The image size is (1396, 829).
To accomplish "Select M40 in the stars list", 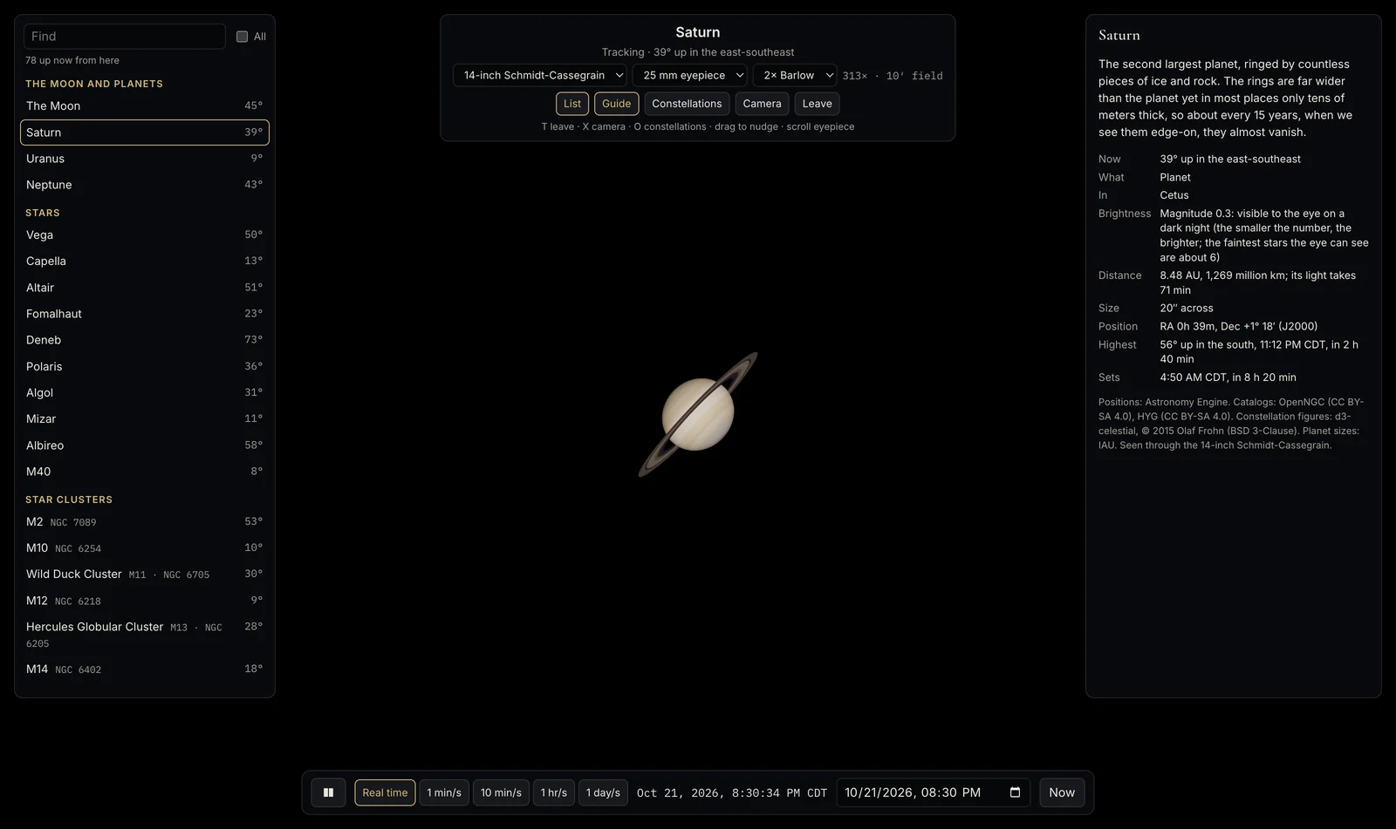I will (145, 472).
